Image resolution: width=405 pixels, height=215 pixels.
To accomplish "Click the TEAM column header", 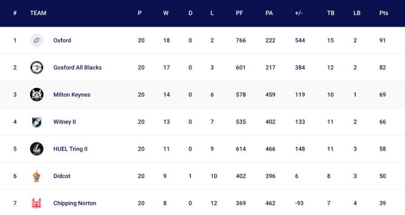I will [38, 13].
